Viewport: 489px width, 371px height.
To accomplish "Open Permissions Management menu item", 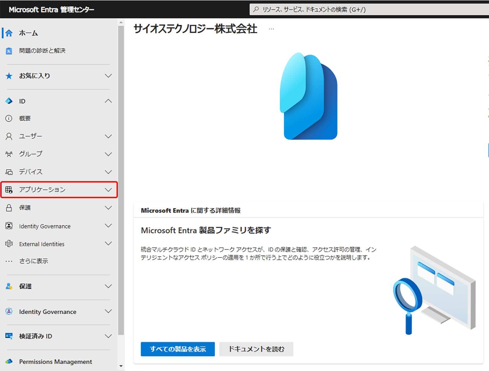I will pos(56,361).
